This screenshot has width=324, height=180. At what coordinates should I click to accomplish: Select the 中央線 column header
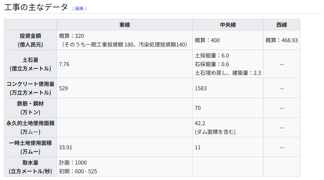point(228,25)
